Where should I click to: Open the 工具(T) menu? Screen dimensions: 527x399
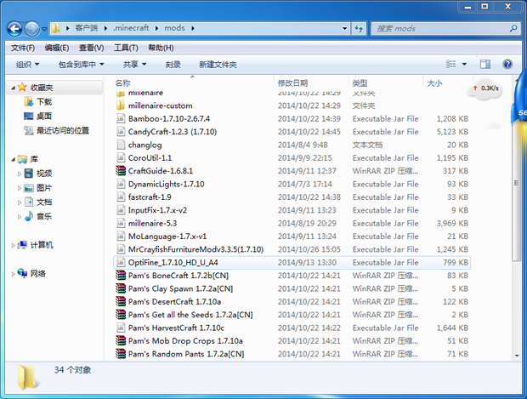tap(126, 48)
